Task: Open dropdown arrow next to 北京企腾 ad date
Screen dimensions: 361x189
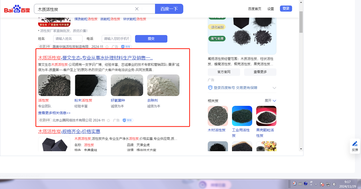Action: [x=109, y=120]
